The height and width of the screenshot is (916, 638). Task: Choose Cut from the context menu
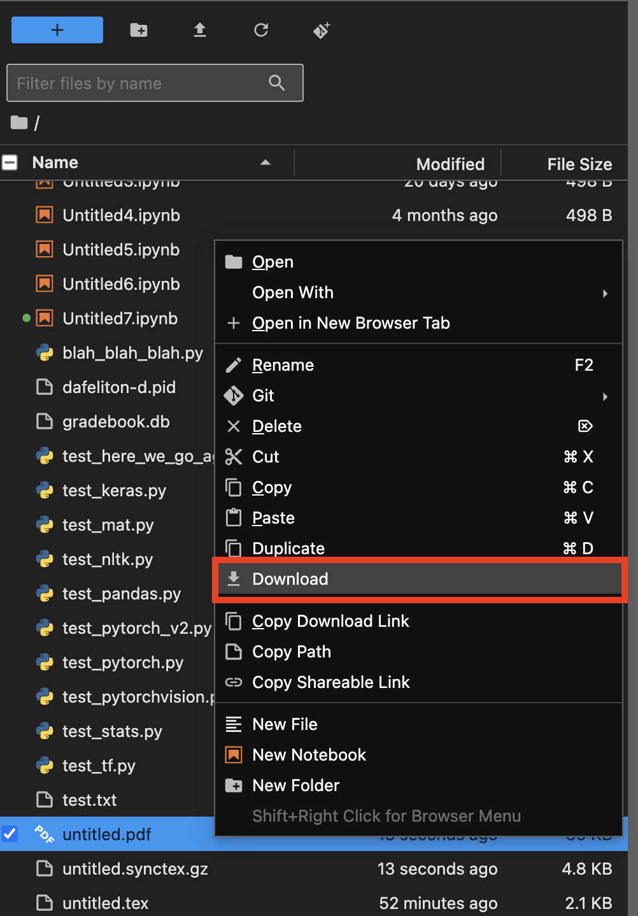(418, 457)
